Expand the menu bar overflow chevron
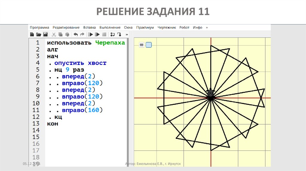Image resolution: width=306 pixels, height=171 pixels. [207, 28]
